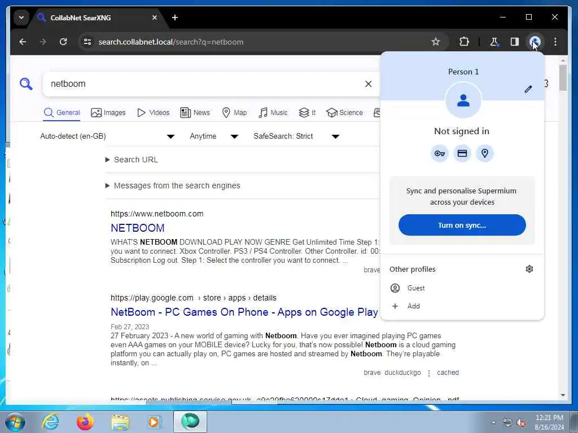Image resolution: width=578 pixels, height=433 pixels.
Task: Launch Internet Explorer from taskbar
Action: (50, 422)
